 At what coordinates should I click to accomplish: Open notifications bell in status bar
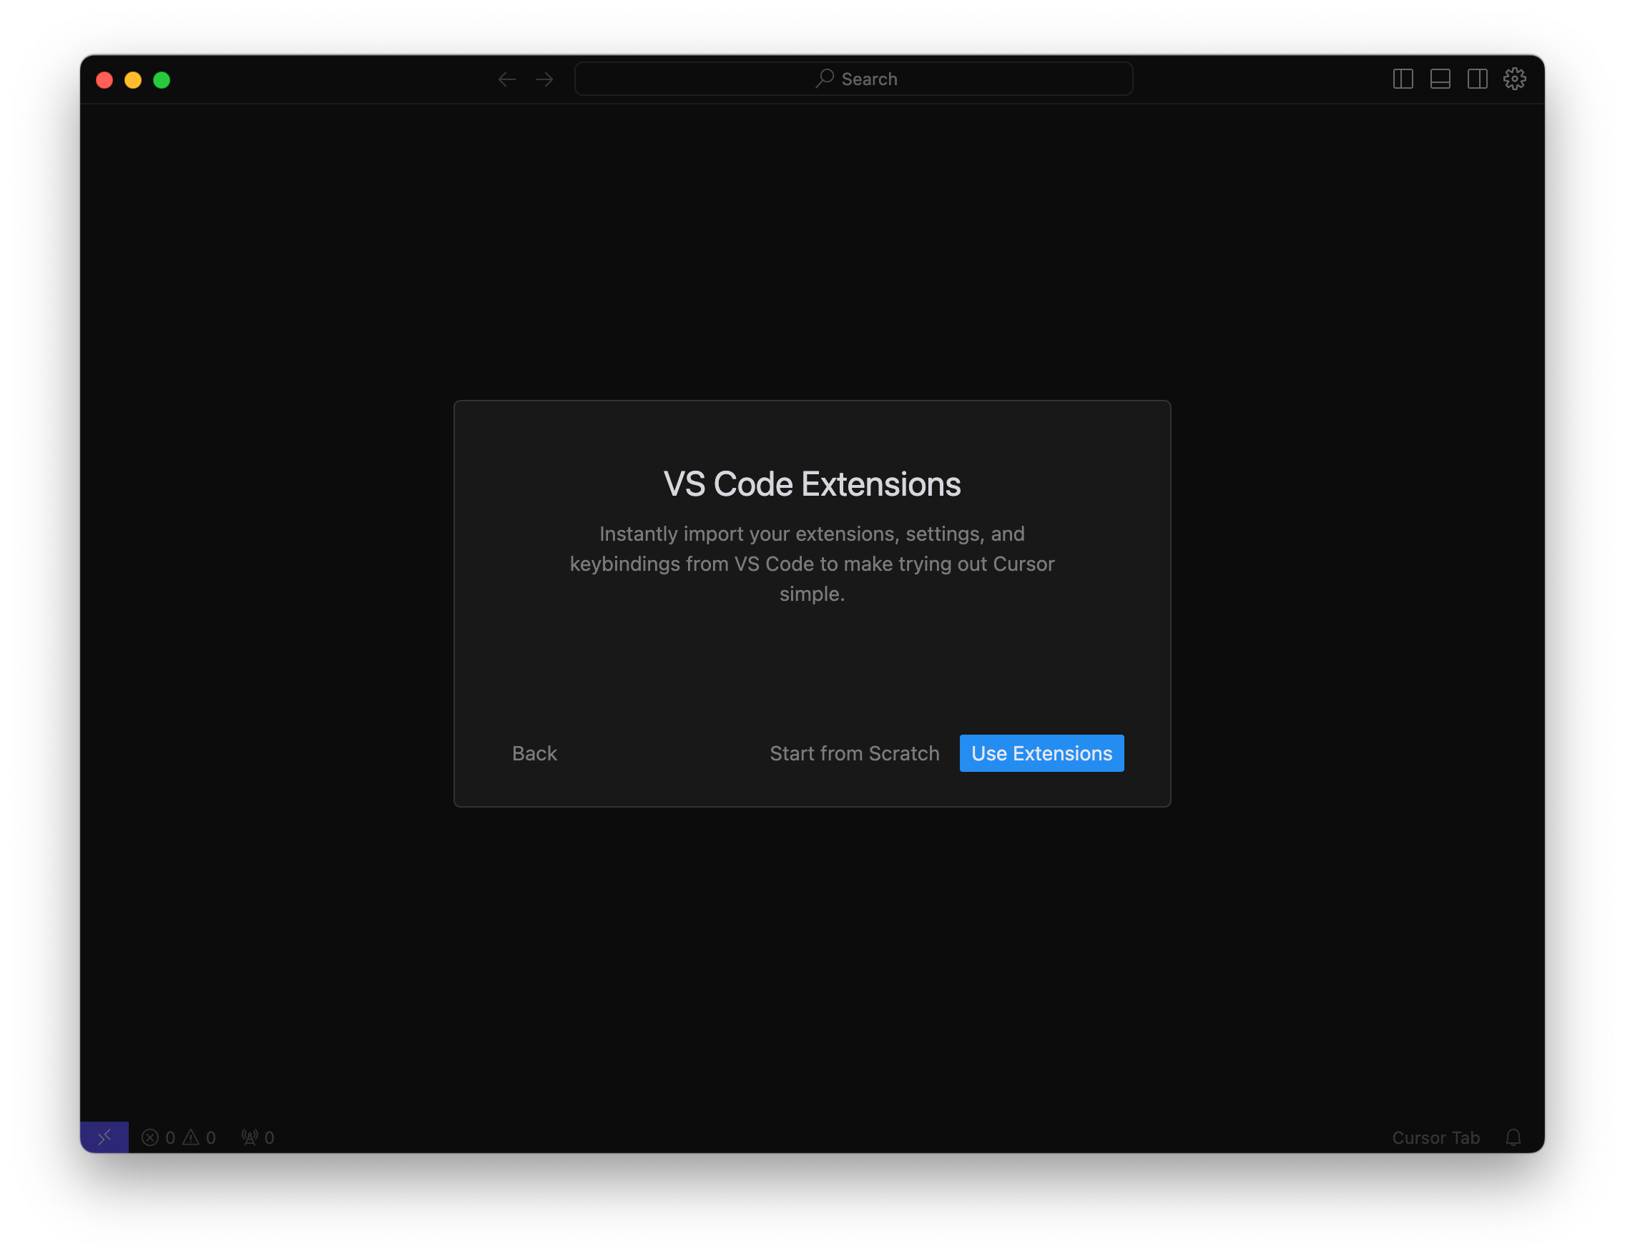1513,1137
